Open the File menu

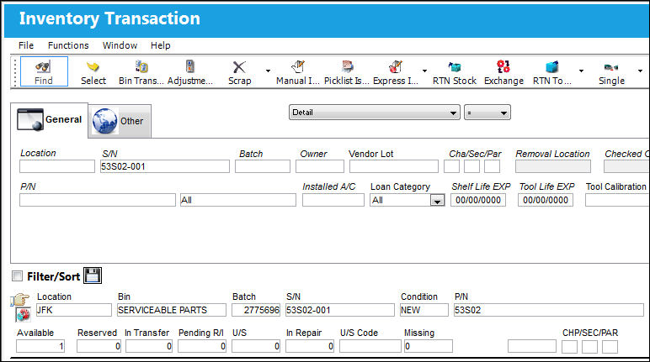pos(26,45)
